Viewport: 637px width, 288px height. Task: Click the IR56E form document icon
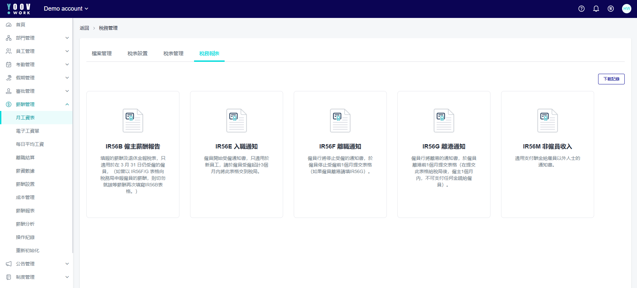pos(236,121)
